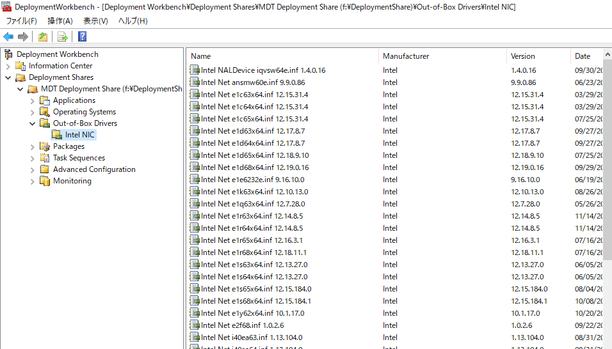Expand the Task Sequences node
This screenshot has height=349, width=612.
(x=33, y=158)
